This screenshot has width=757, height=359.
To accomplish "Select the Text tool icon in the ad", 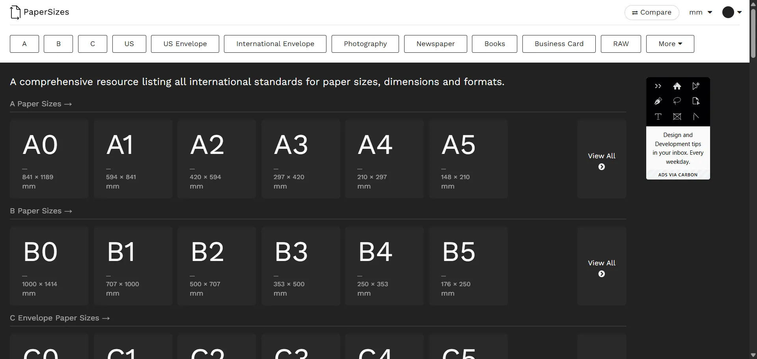I will pos(658,117).
